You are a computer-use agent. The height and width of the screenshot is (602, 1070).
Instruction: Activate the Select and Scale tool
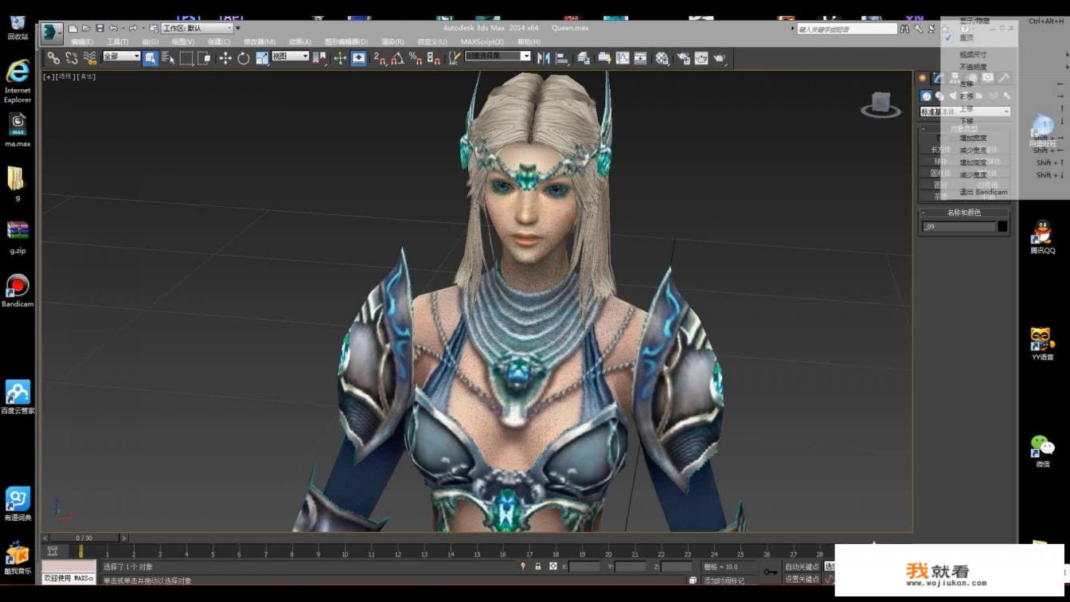coord(262,57)
